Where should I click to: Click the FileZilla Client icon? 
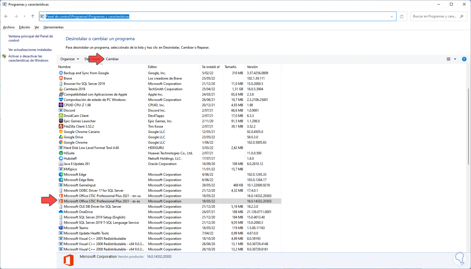61,126
